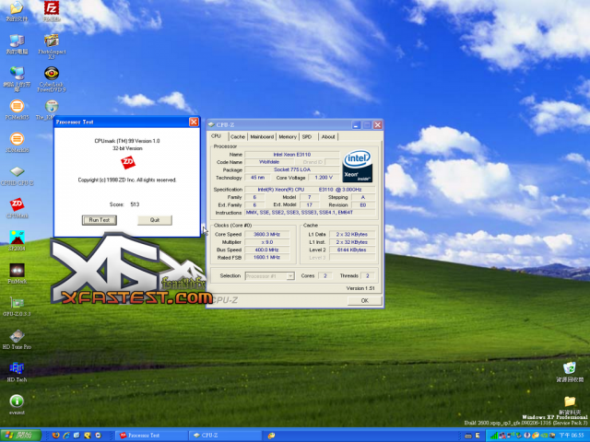Screen dimensions: 590x442
Task: Open the Start menu button
Action: 20,436
